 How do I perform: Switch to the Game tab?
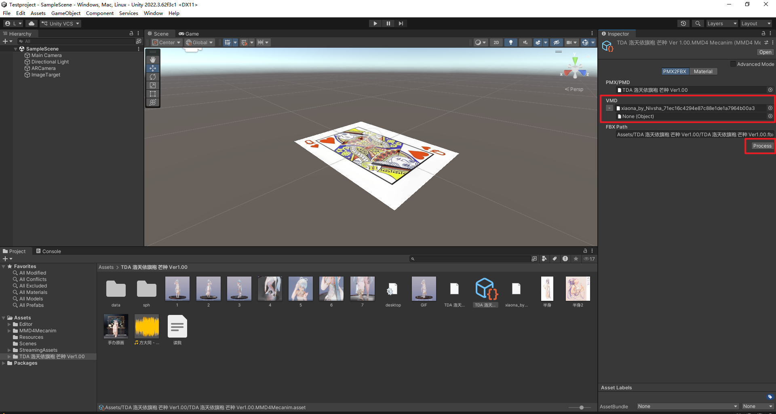click(x=189, y=34)
